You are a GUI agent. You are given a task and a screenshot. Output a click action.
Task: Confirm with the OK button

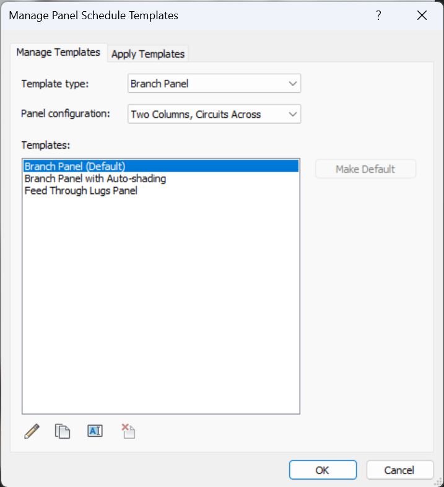pyautogui.click(x=323, y=470)
